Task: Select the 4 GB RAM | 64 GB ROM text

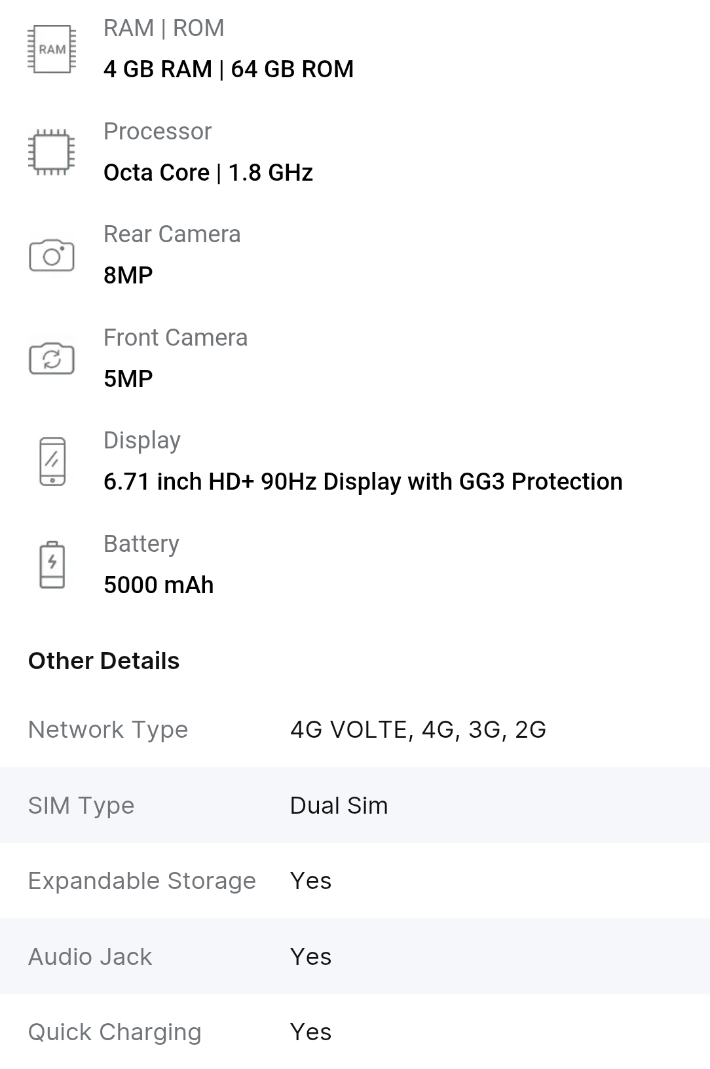Action: [x=229, y=69]
